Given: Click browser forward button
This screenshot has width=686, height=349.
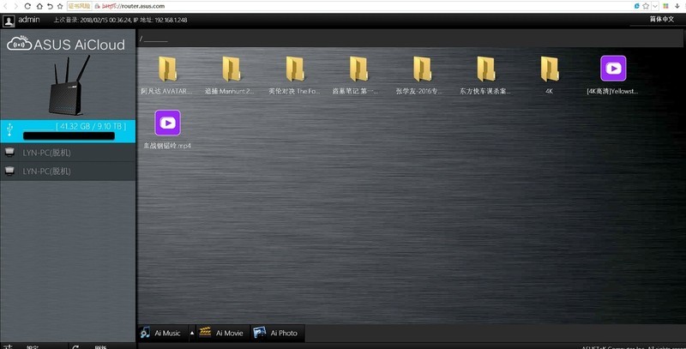Looking at the screenshot, I should tap(15, 6).
